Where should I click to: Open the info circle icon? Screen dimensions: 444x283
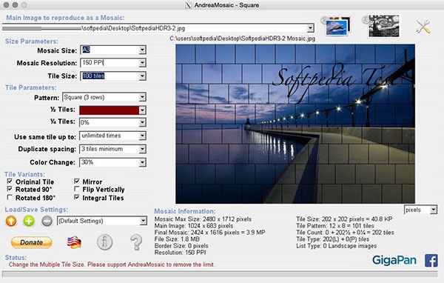[105, 242]
